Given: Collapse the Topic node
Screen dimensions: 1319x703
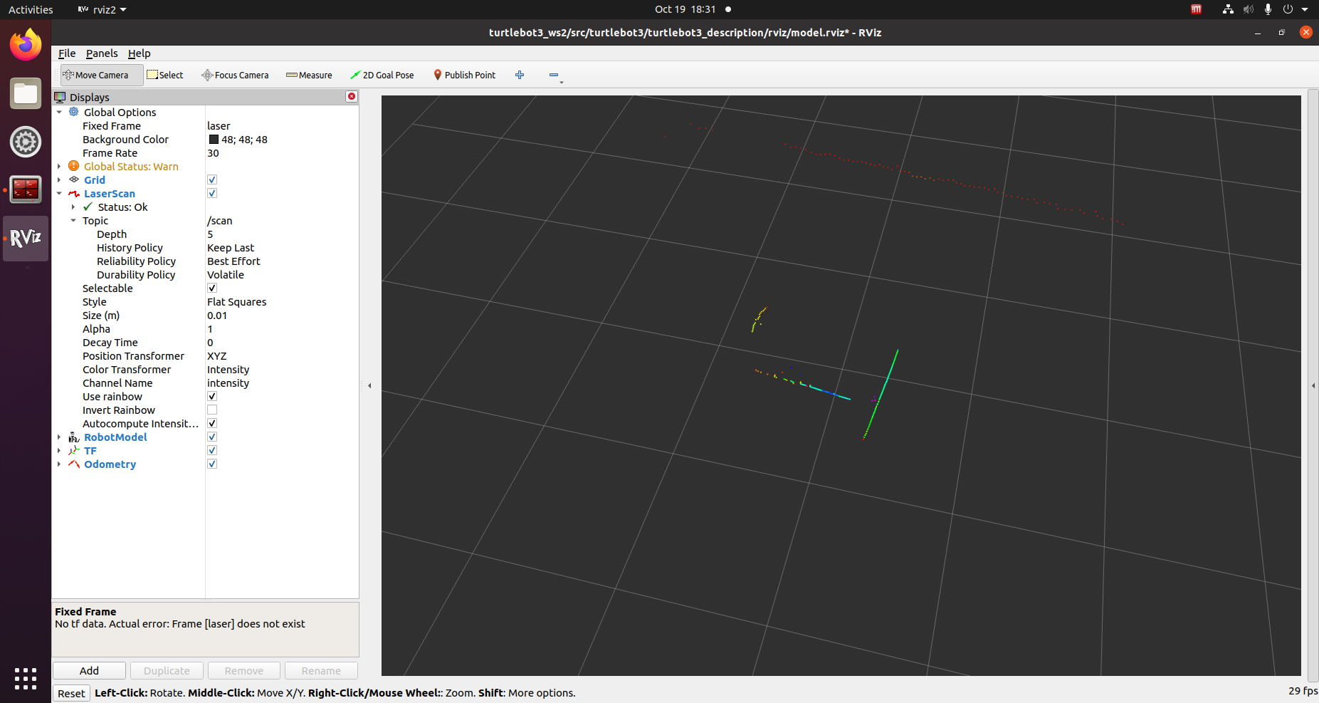Looking at the screenshot, I should point(73,220).
